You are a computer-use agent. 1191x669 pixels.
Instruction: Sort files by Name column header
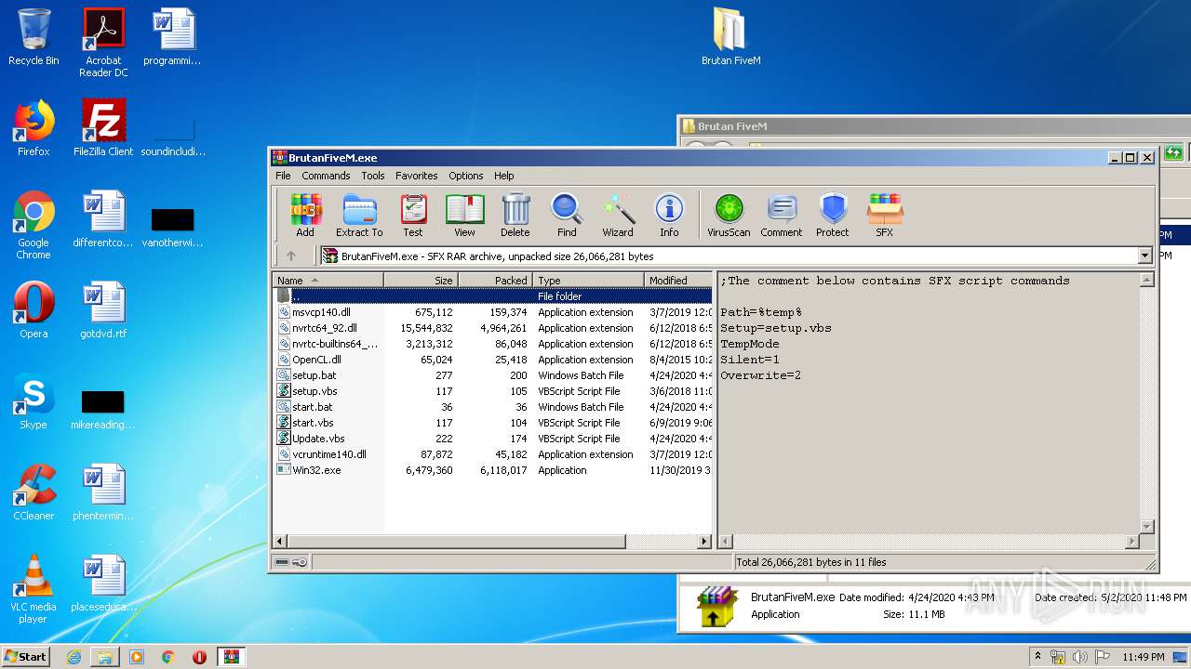pyautogui.click(x=328, y=280)
